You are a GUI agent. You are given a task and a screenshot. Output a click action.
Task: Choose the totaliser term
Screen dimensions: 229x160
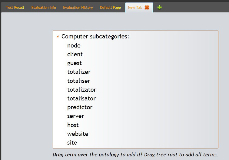[78, 81]
